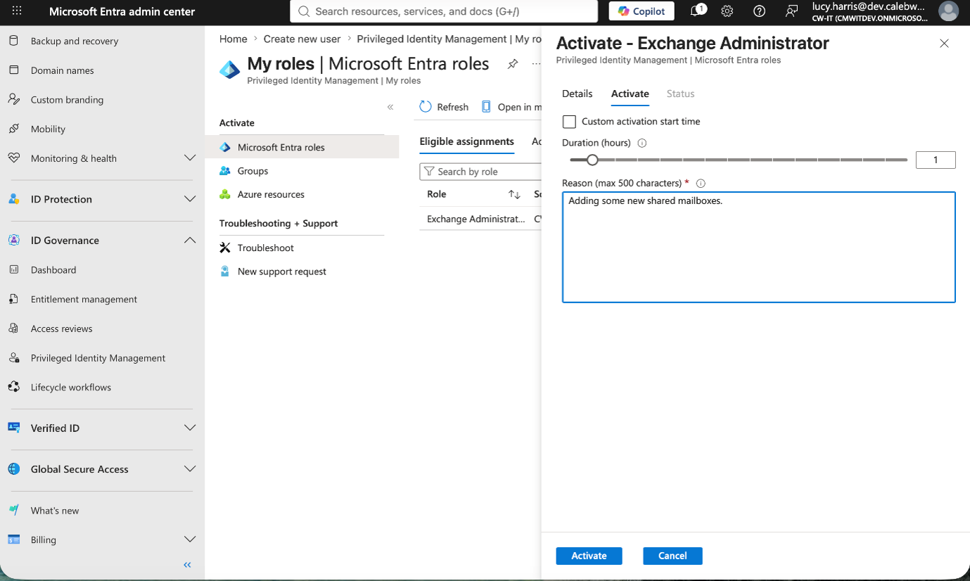Expand the Global Secure Access section
Viewport: 970px width, 581px height.
pos(190,469)
